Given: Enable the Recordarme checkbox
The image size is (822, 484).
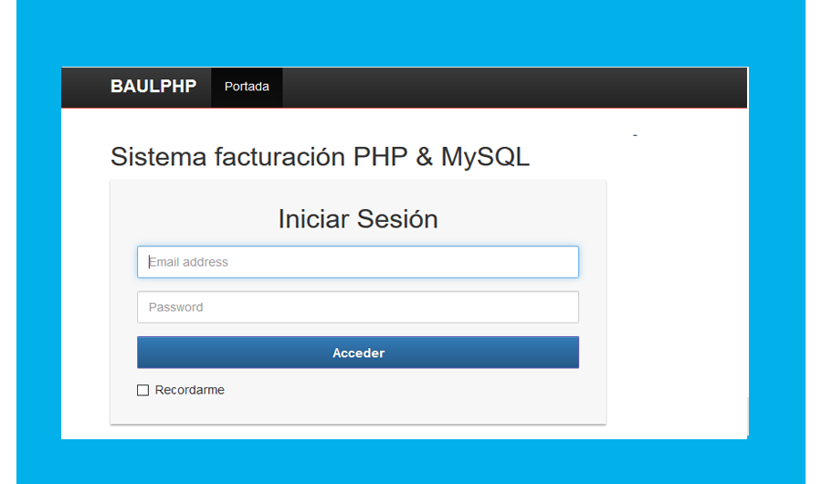Looking at the screenshot, I should (x=142, y=390).
